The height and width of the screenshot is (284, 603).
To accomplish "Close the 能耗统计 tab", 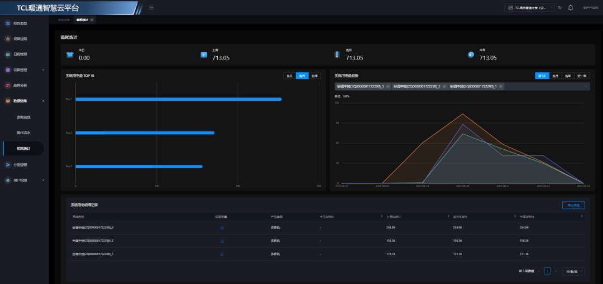I will 92,19.
